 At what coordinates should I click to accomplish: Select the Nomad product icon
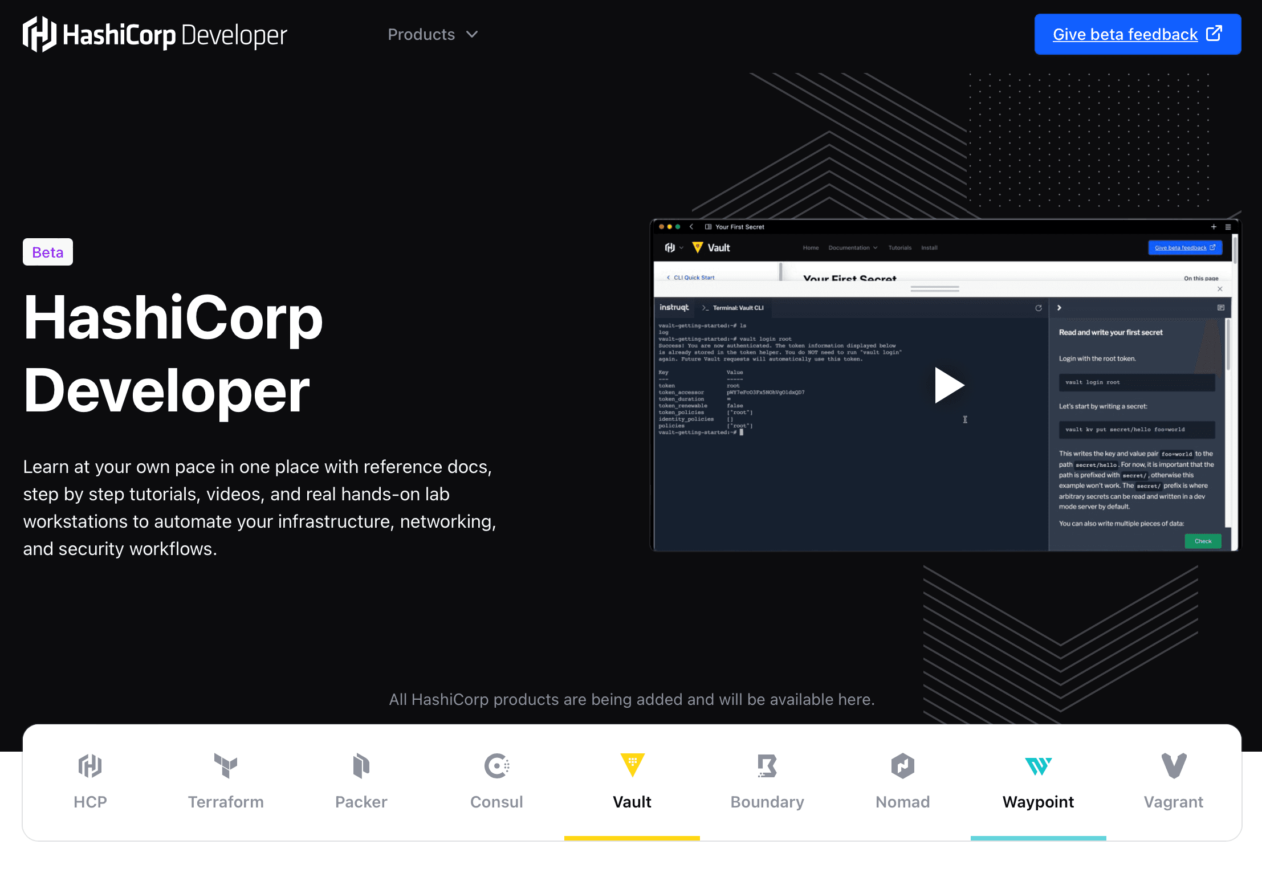[903, 765]
